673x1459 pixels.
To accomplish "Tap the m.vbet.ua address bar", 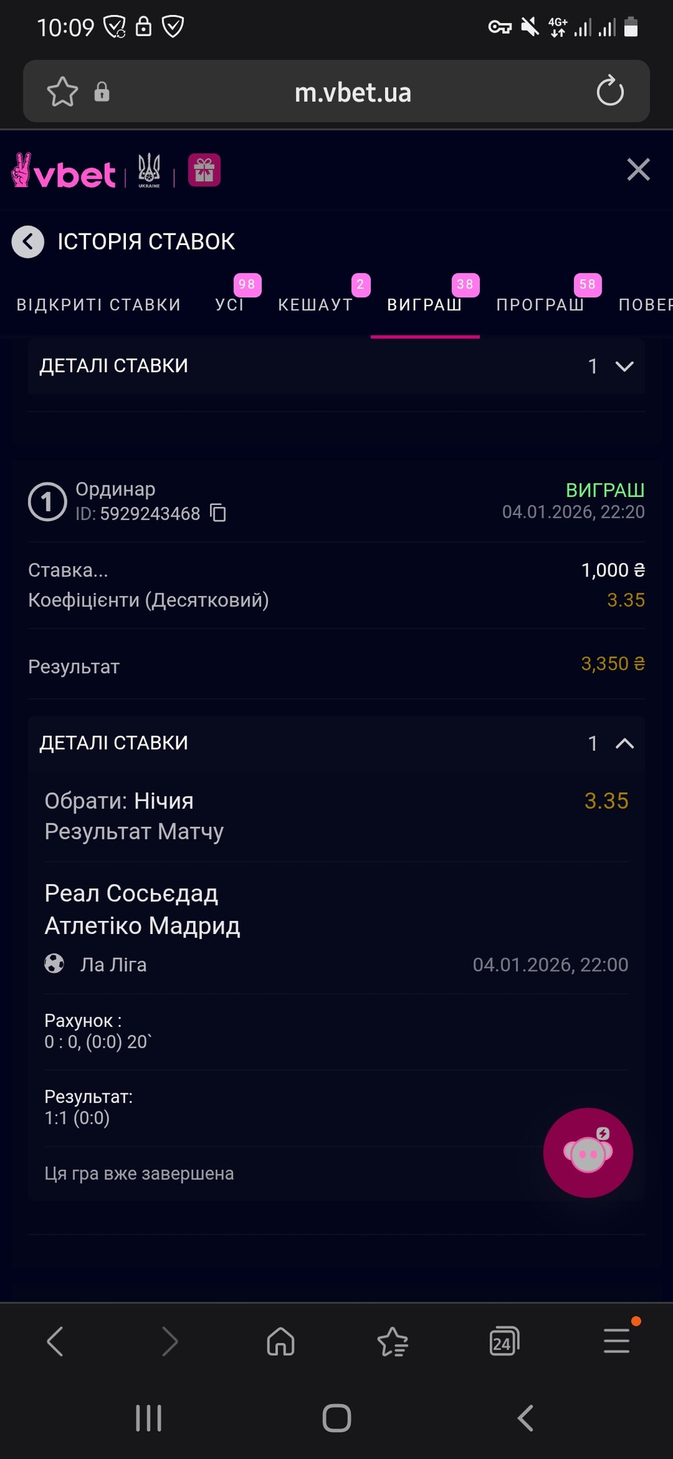I will [x=353, y=92].
